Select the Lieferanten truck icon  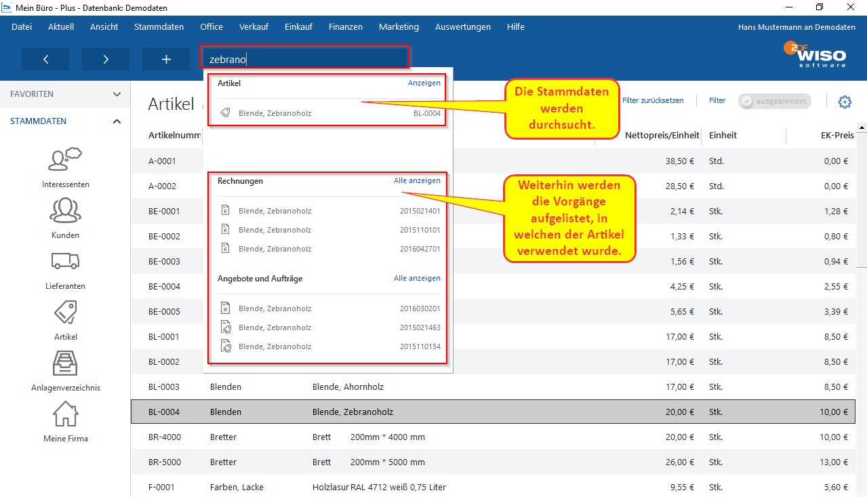pos(65,262)
